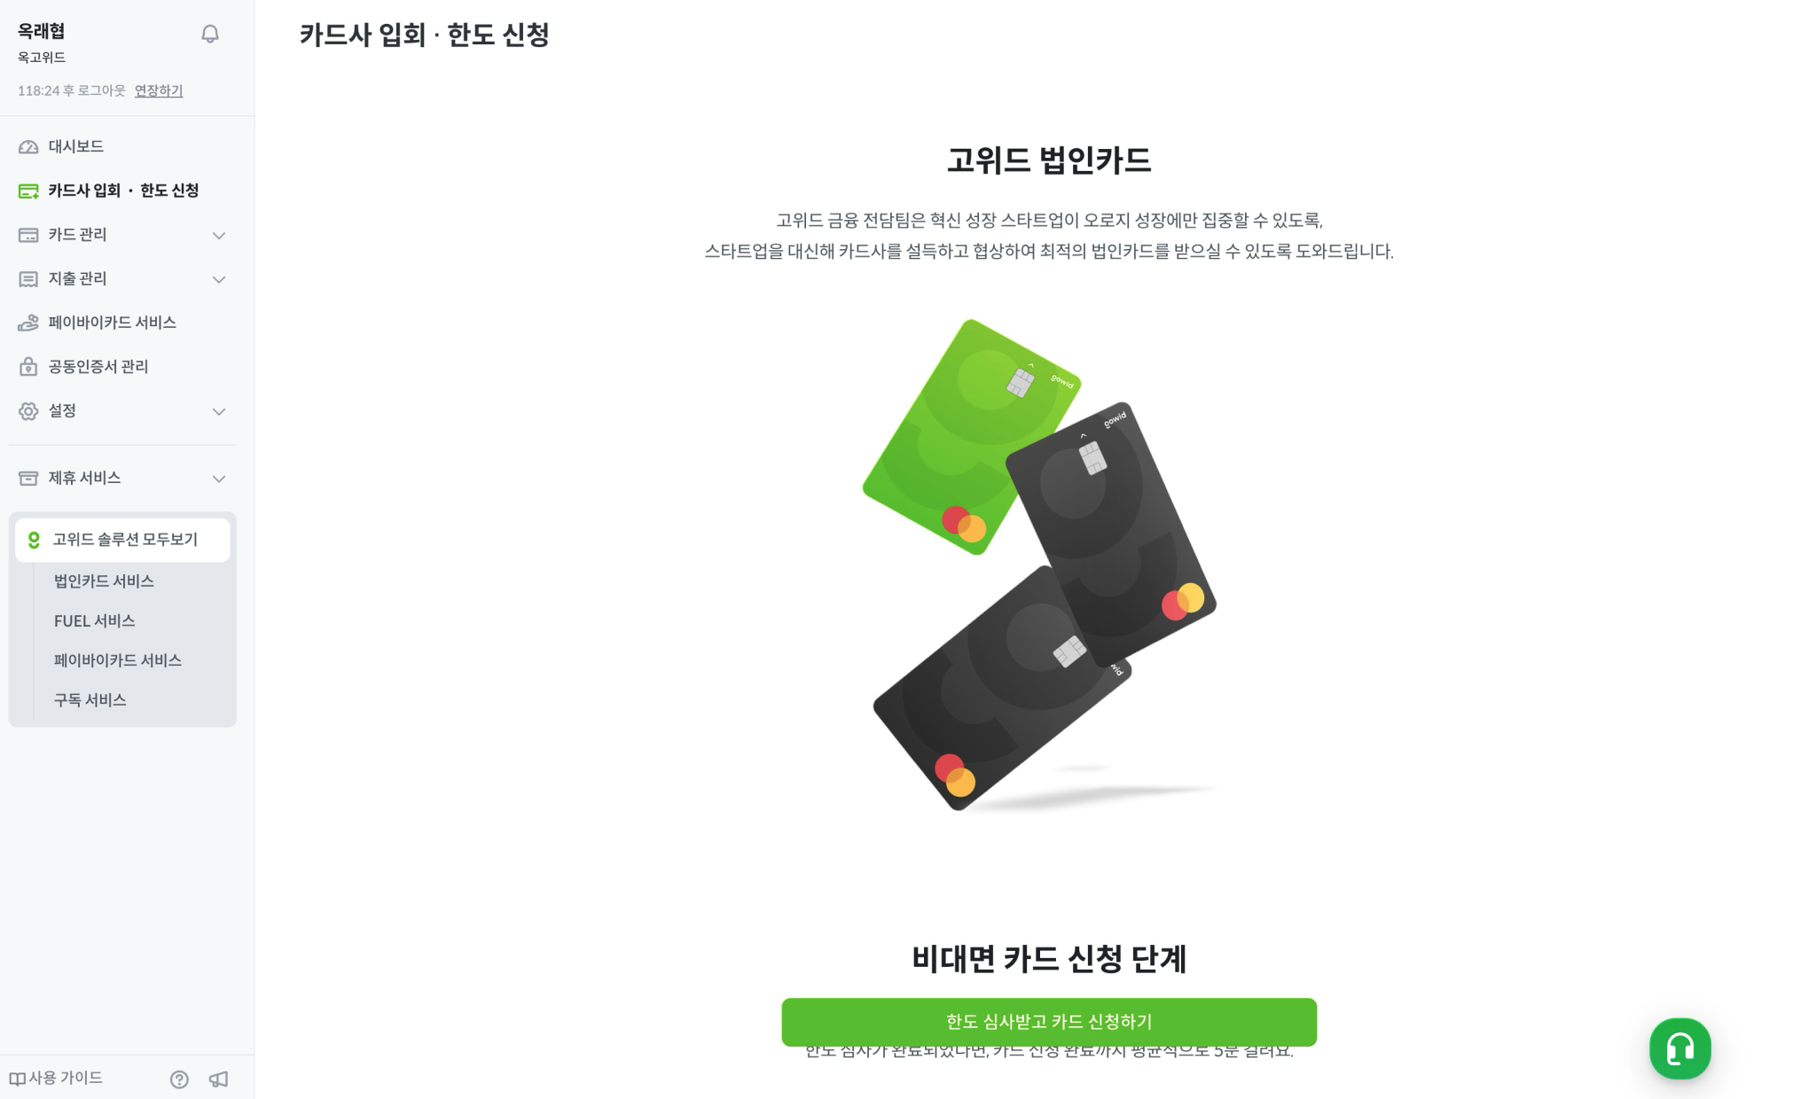The width and height of the screenshot is (1816, 1099).
Task: Open 법인카드 서비스 submenu item
Action: click(x=104, y=581)
